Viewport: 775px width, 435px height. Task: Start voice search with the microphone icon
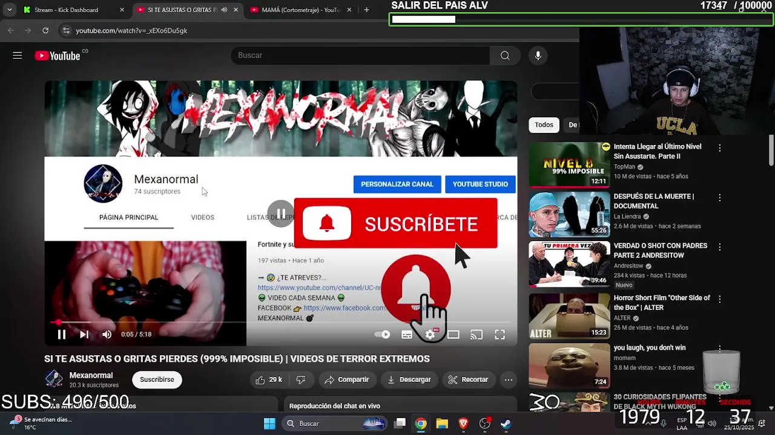[538, 56]
